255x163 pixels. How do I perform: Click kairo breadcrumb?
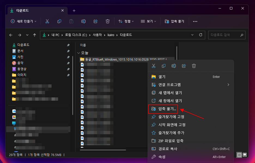point(111,35)
